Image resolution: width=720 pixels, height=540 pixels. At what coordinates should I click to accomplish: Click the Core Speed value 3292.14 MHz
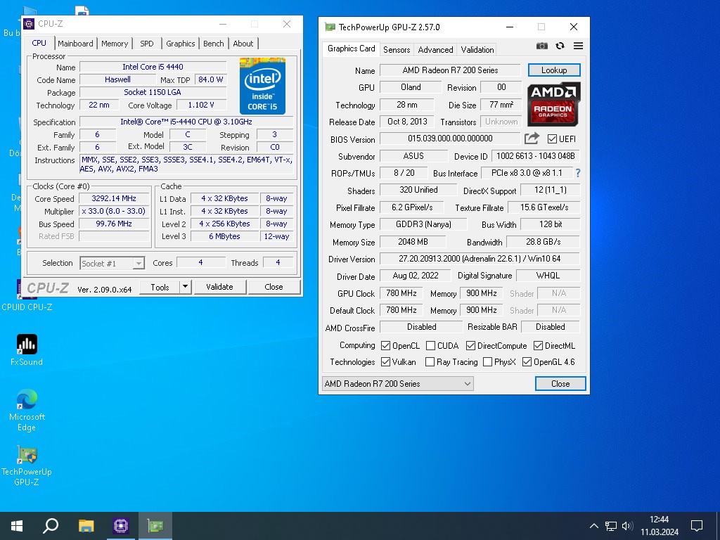click(x=114, y=198)
